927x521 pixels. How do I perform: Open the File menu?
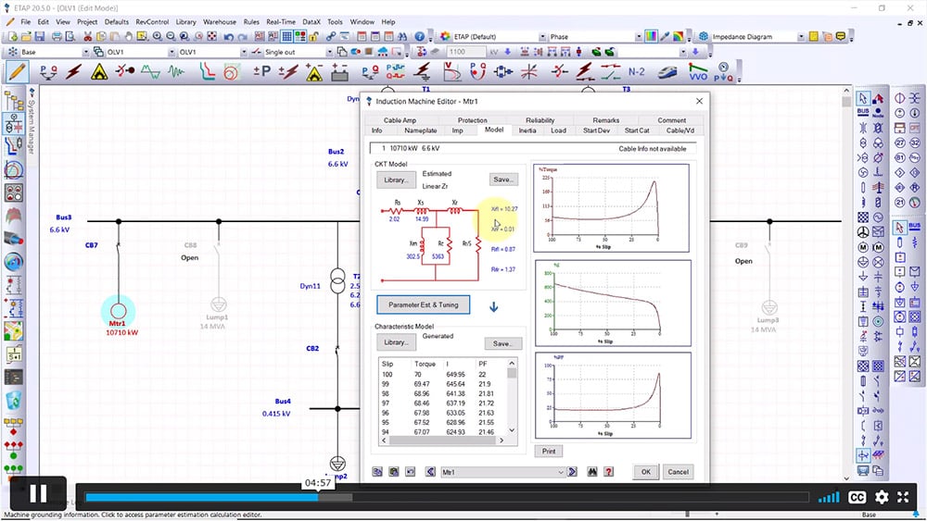pyautogui.click(x=25, y=22)
